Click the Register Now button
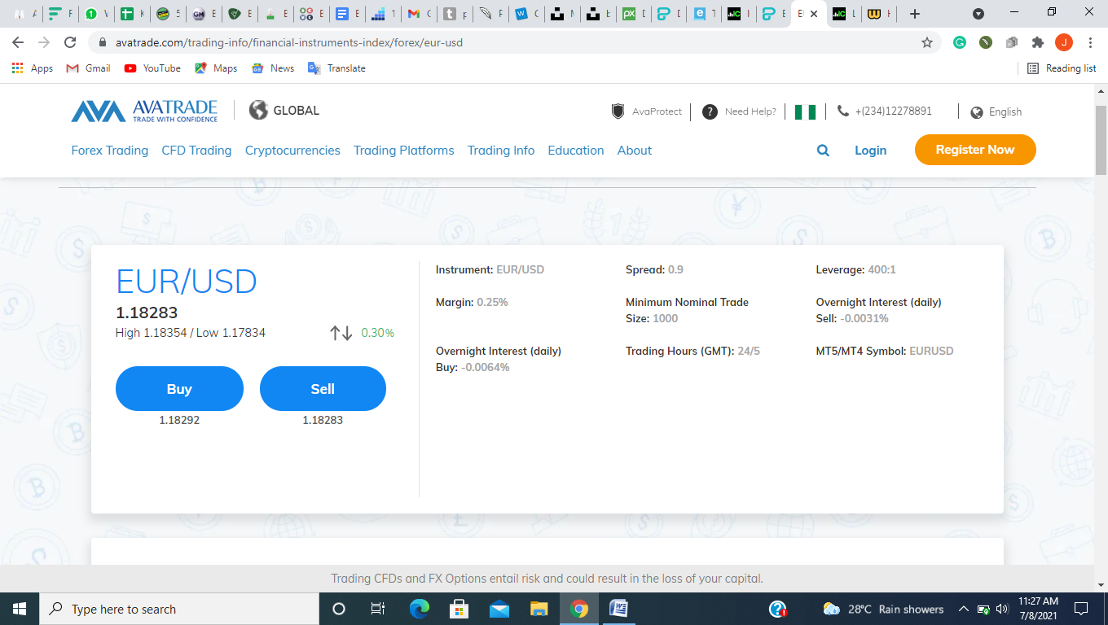This screenshot has width=1108, height=625. tap(975, 150)
